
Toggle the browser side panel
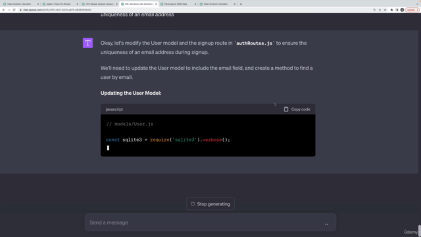(x=397, y=10)
